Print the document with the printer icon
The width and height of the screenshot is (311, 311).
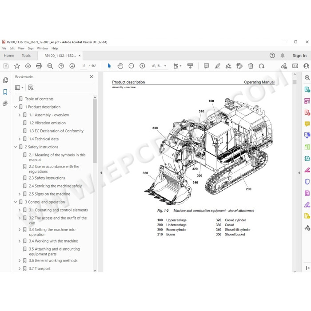(x=39, y=66)
